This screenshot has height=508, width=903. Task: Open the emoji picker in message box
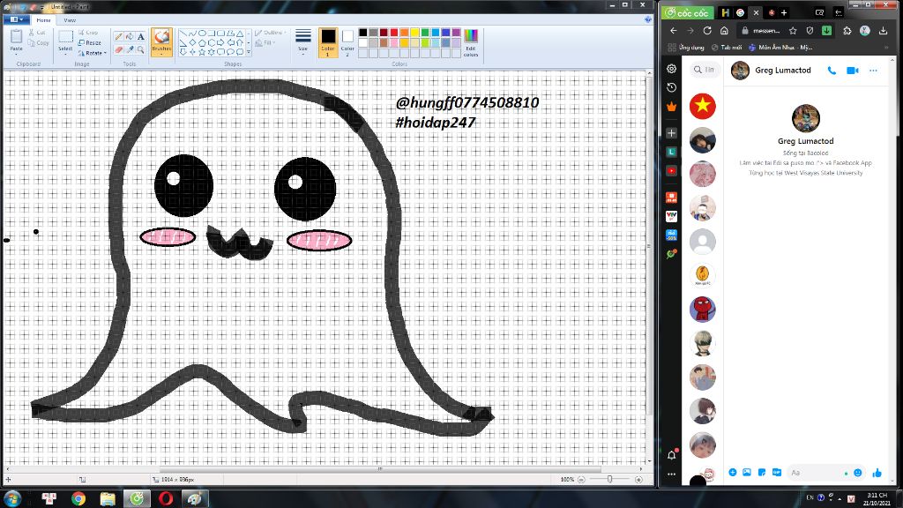pos(858,473)
